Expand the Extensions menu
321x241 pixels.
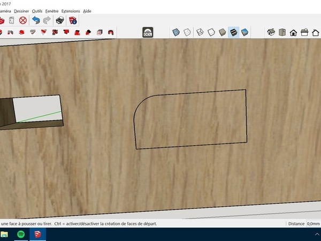click(x=71, y=11)
